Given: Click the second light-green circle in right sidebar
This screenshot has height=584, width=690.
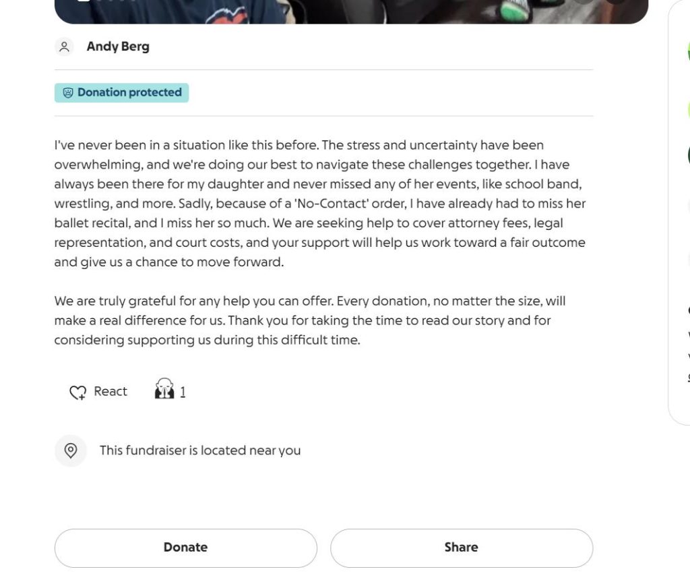Looking at the screenshot, I should coord(688,108).
